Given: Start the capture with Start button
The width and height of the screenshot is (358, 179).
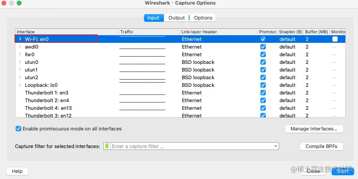Looking at the screenshot, I should coord(343,171).
